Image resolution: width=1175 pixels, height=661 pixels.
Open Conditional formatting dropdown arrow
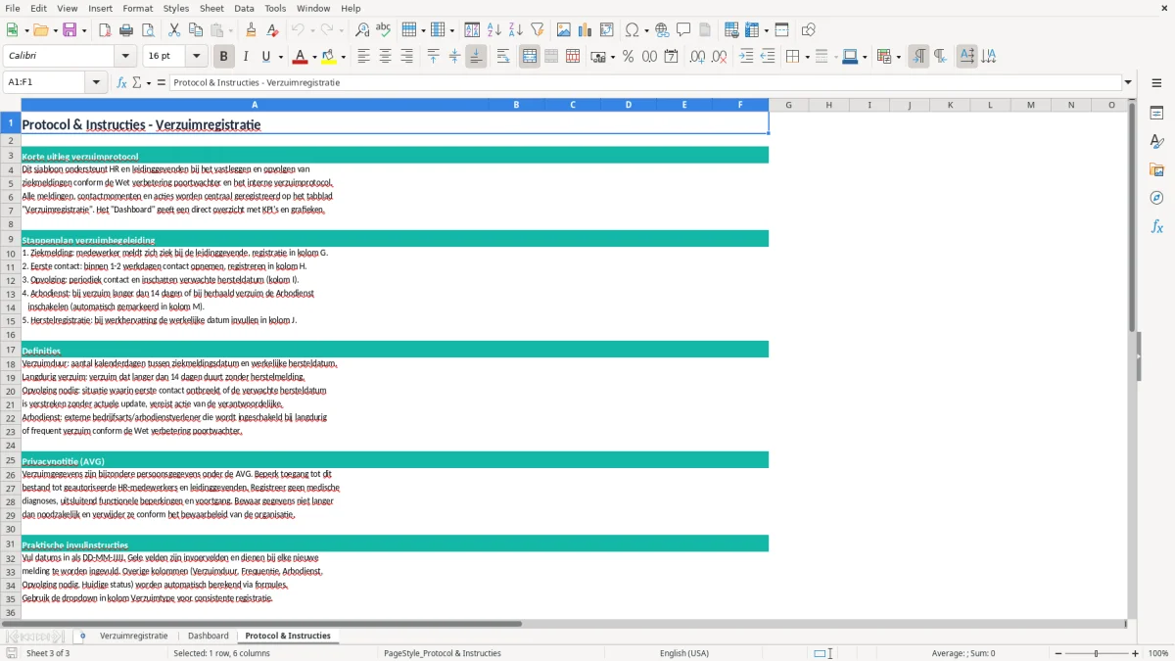pos(898,57)
